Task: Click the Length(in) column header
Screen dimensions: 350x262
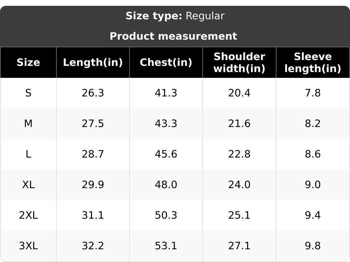Action: [93, 62]
